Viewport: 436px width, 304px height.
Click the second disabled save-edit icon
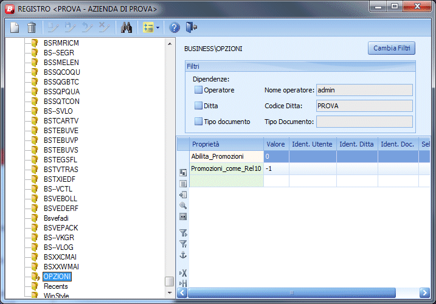coord(70,27)
